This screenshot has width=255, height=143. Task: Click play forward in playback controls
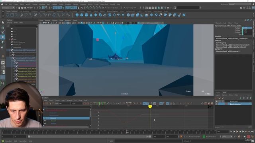click(243, 131)
